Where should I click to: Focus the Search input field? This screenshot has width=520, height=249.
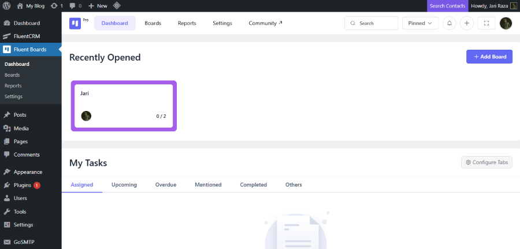pyautogui.click(x=371, y=23)
